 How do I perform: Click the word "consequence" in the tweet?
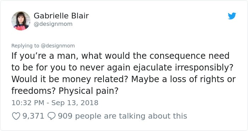177,56
